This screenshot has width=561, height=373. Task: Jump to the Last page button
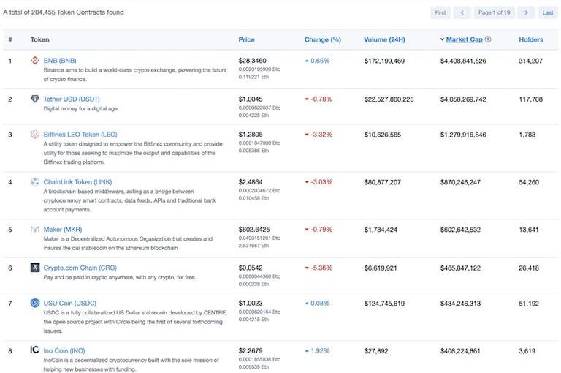coord(547,12)
